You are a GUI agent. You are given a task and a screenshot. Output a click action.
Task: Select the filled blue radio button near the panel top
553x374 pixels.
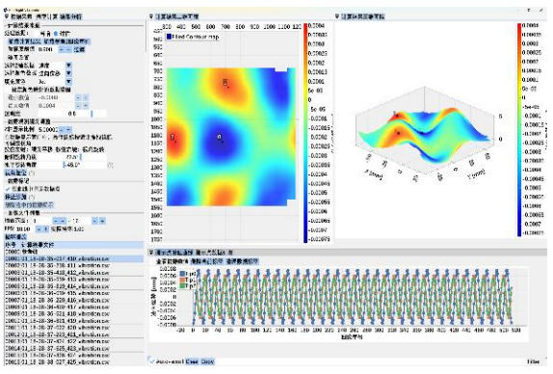[x=56, y=34]
